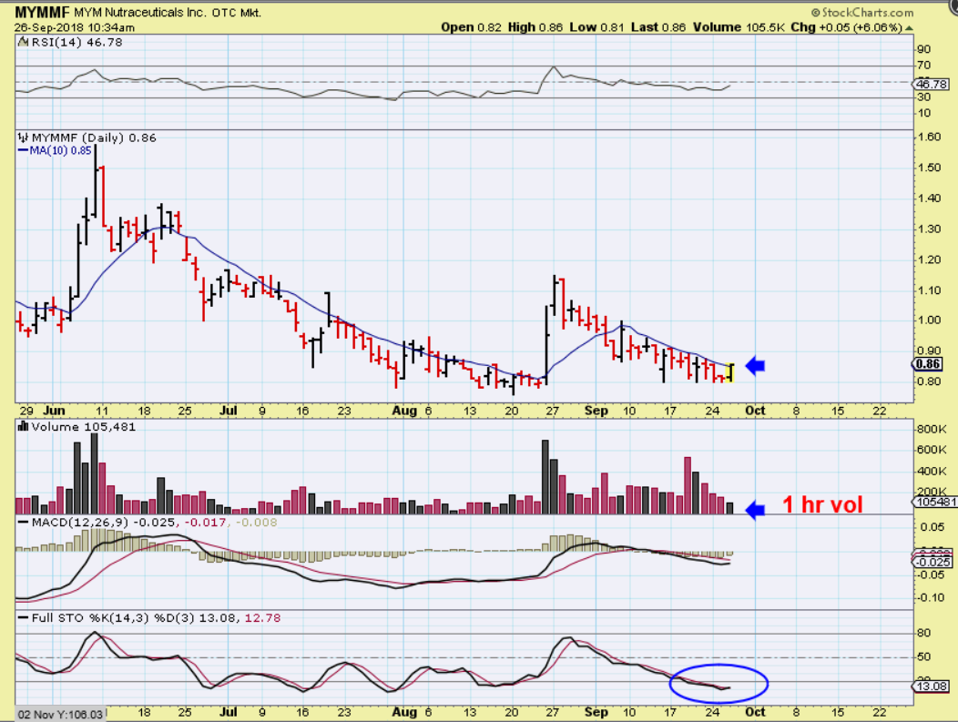The height and width of the screenshot is (722, 958).
Task: Click the RSI(14) indicator icon
Action: (23, 42)
